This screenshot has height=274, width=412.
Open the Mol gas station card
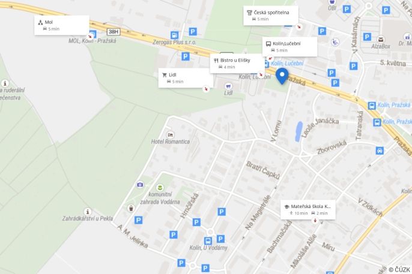point(62,25)
